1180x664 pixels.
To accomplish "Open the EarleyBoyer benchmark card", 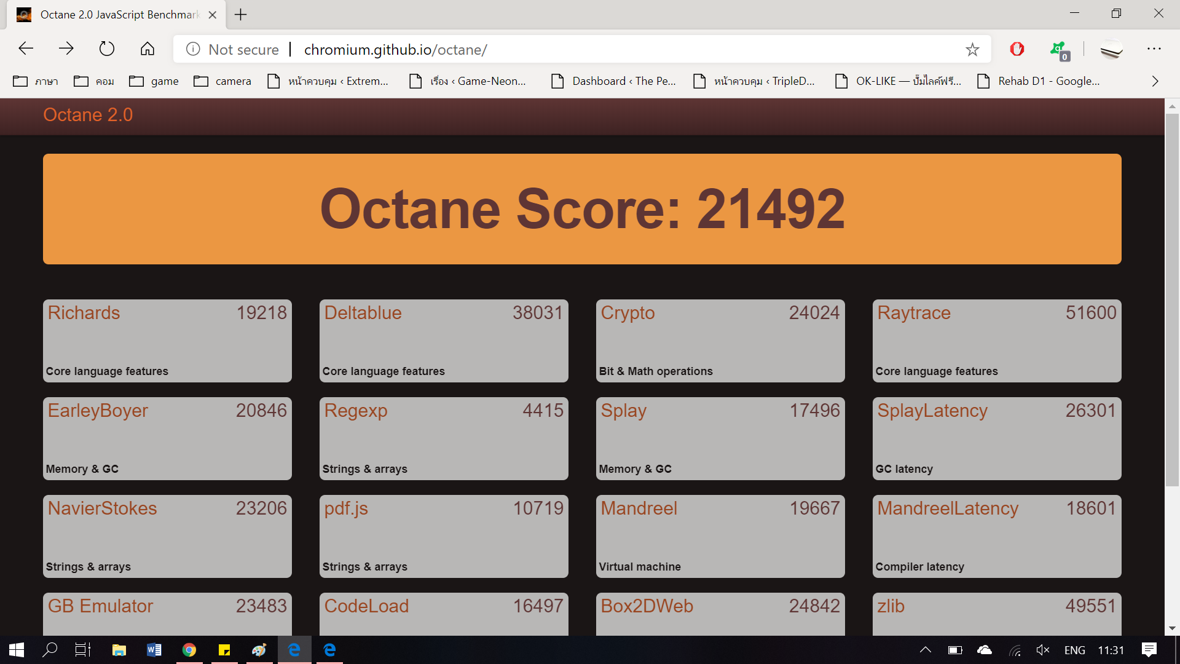I will pos(167,438).
